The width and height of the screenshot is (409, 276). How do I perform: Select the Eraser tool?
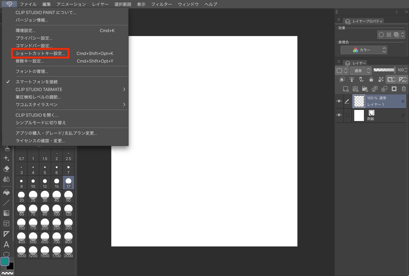[6, 169]
